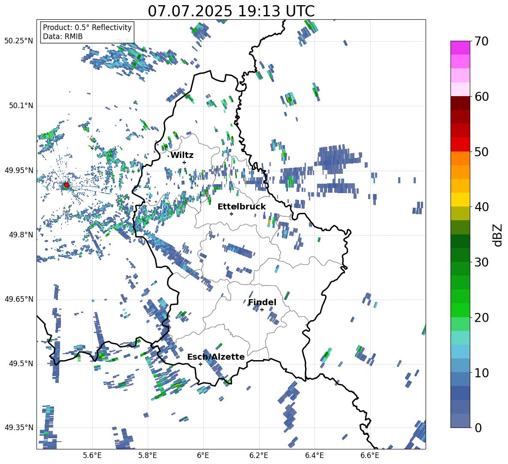
Task: Click the yellow colorbar swatch at 40 dBZ
Action: [460, 200]
